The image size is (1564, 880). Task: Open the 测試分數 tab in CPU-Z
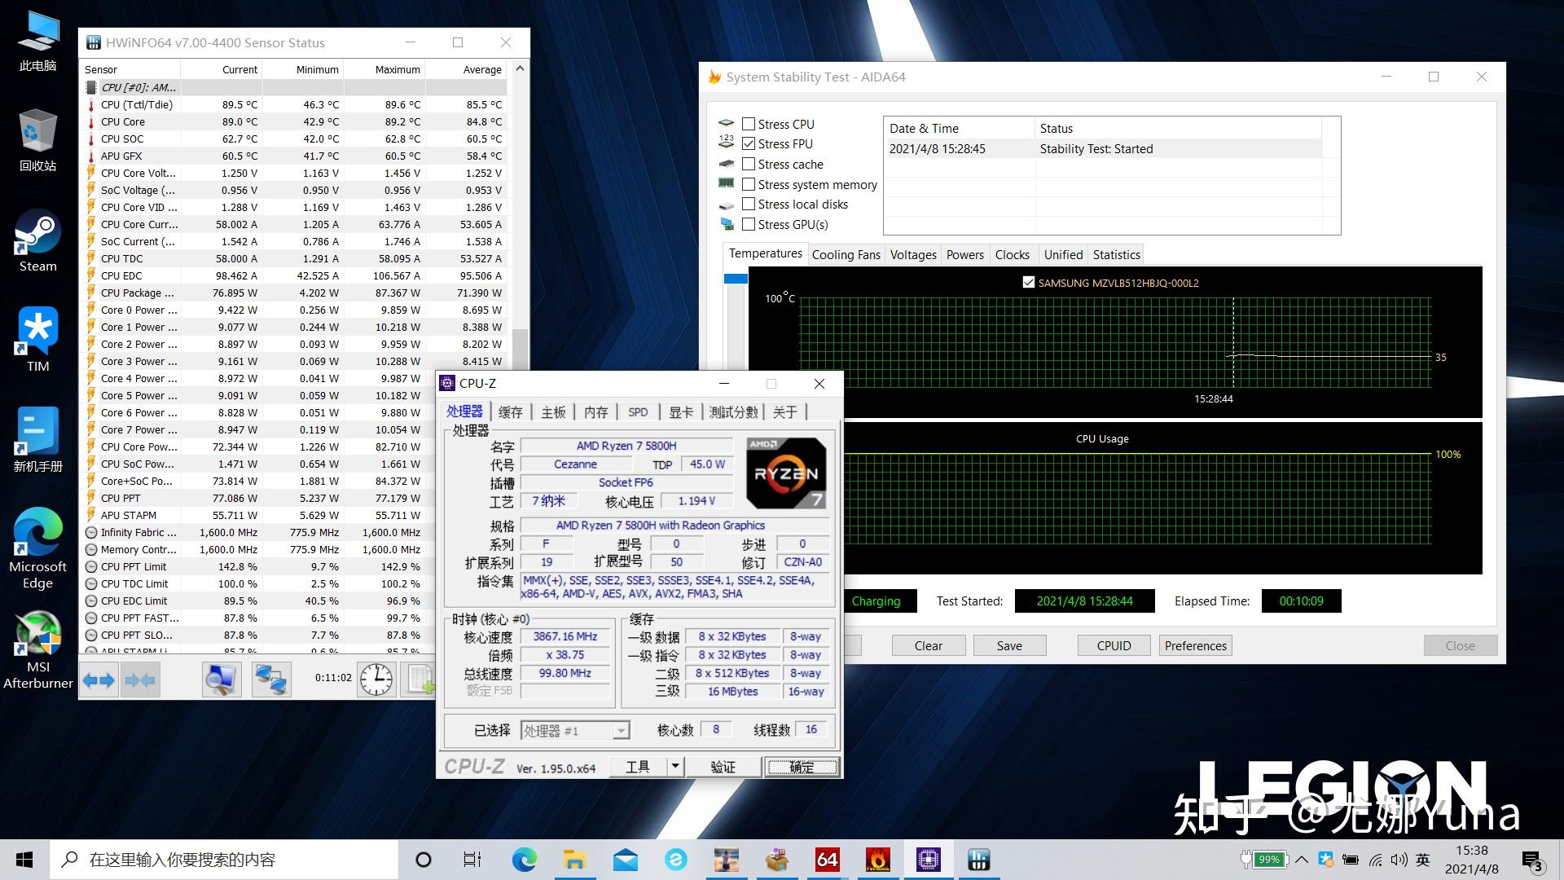[x=734, y=412]
